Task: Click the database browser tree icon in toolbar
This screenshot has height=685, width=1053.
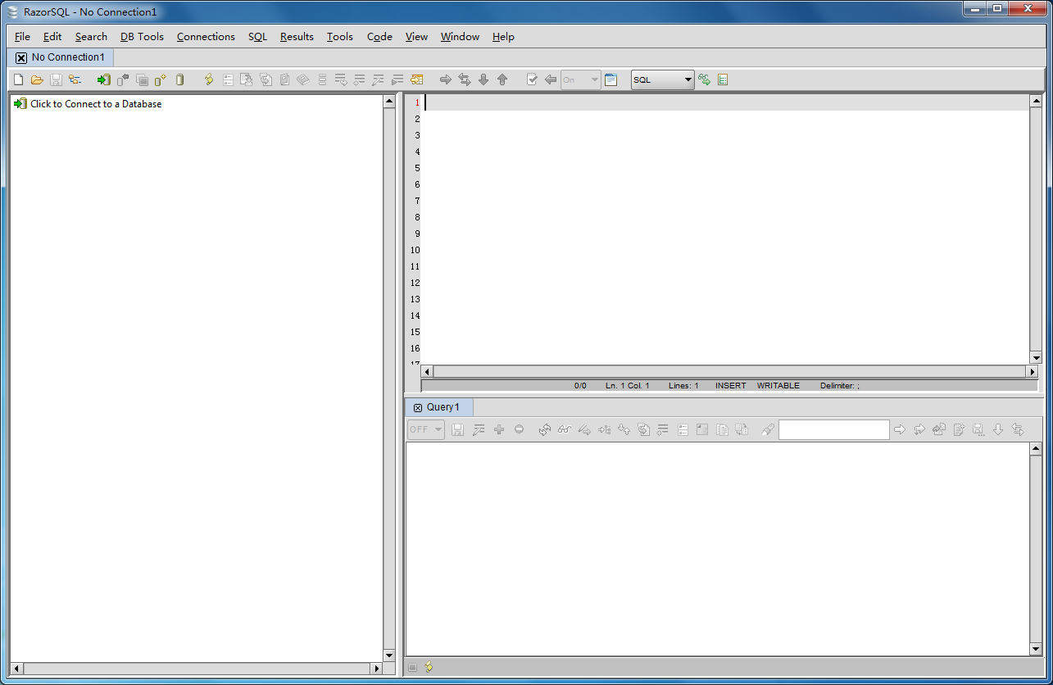Action: [x=75, y=79]
